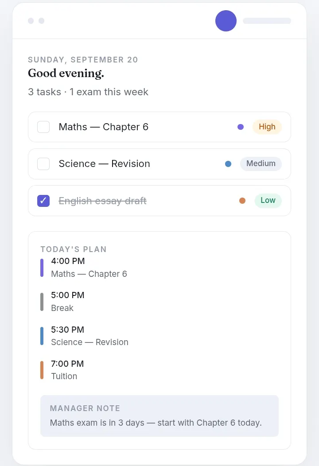319x466 pixels.
Task: Open the Science — Revision task title
Action: (x=105, y=164)
